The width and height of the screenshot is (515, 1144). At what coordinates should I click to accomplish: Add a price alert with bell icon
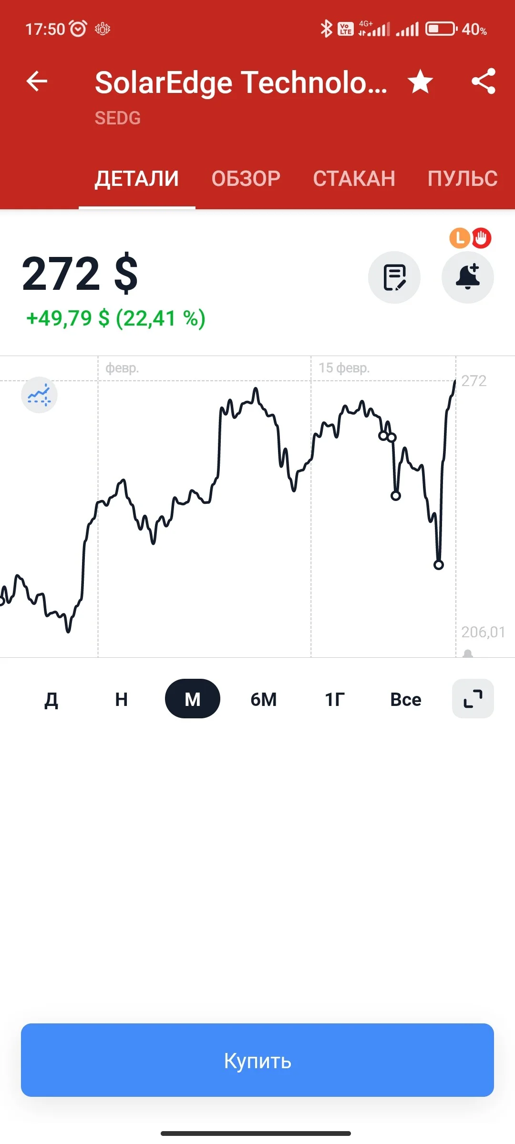[468, 277]
